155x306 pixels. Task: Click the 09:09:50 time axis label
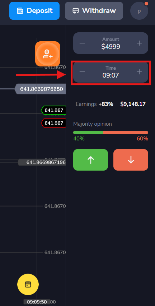pos(37,302)
